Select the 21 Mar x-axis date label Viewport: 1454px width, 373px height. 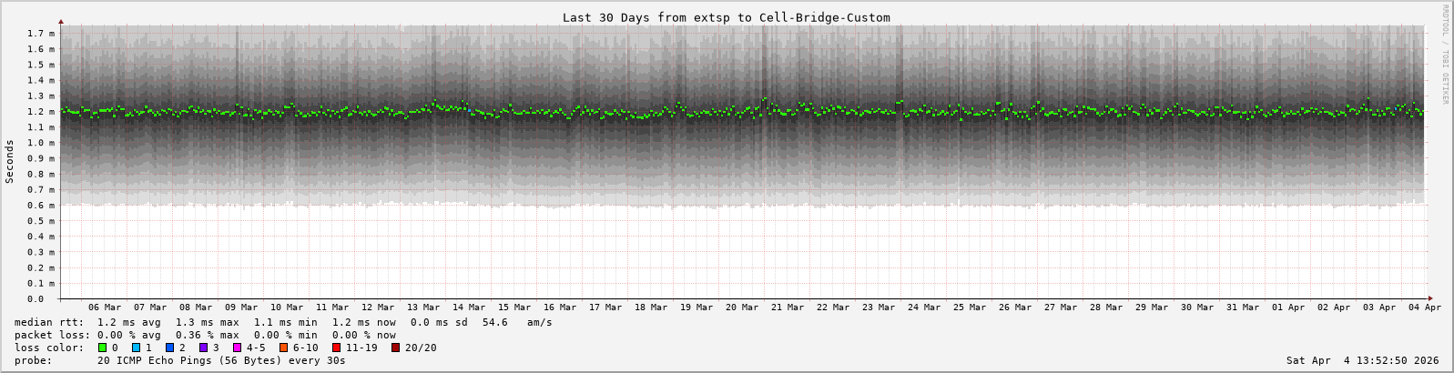click(x=788, y=307)
